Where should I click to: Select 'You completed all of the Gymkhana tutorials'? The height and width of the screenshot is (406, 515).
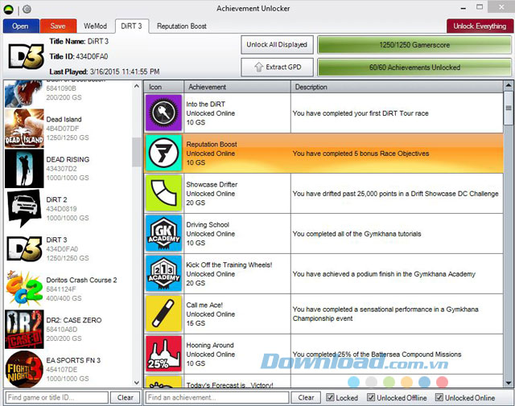coord(356,234)
